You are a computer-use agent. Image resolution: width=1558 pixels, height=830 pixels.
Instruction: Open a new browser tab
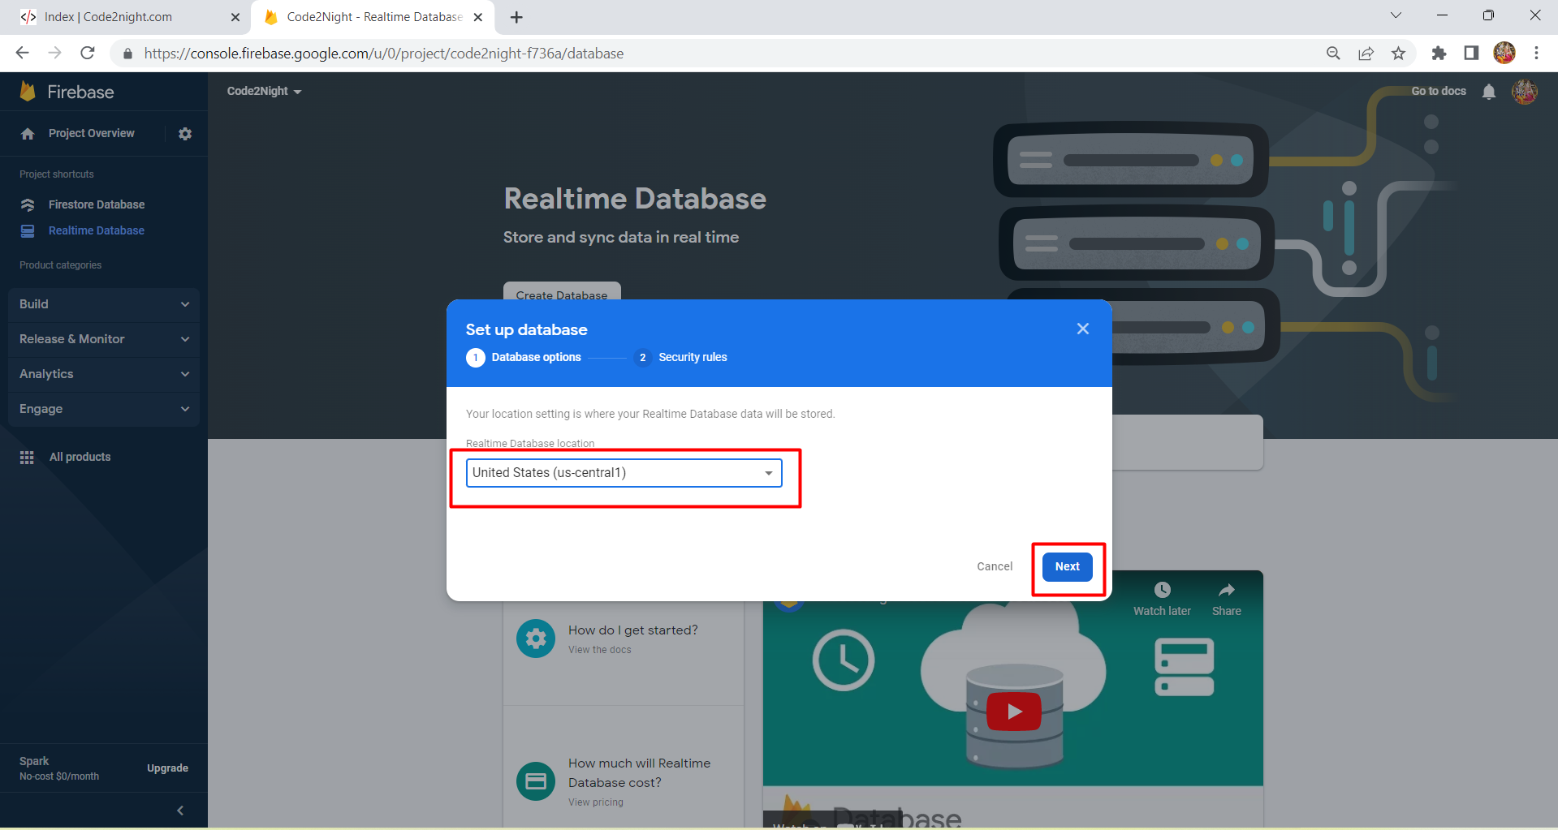point(516,17)
